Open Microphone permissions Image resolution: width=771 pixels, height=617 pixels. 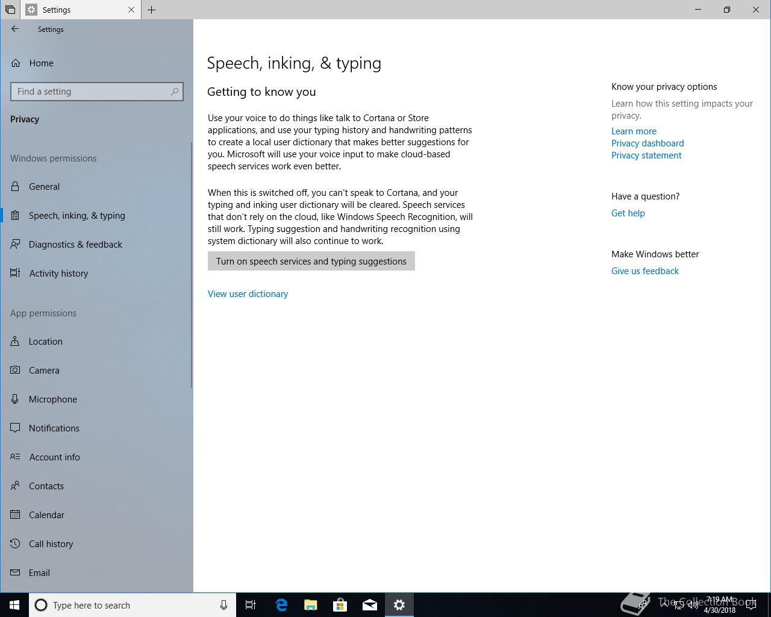click(52, 399)
